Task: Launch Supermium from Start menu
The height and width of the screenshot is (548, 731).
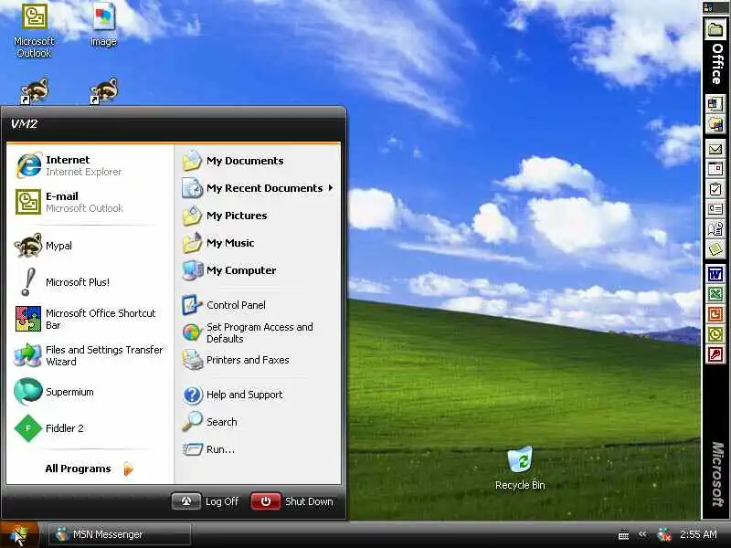Action: (90, 392)
